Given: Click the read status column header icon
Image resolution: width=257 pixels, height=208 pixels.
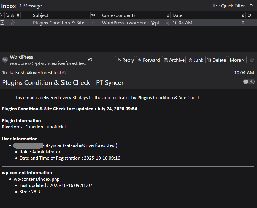Looking at the screenshot, I should (93, 15).
